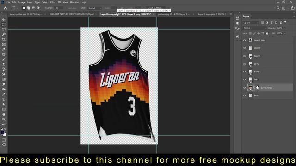The width and height of the screenshot is (296, 166).
Task: Select the Eyedropper tool
Action: pos(4,49)
